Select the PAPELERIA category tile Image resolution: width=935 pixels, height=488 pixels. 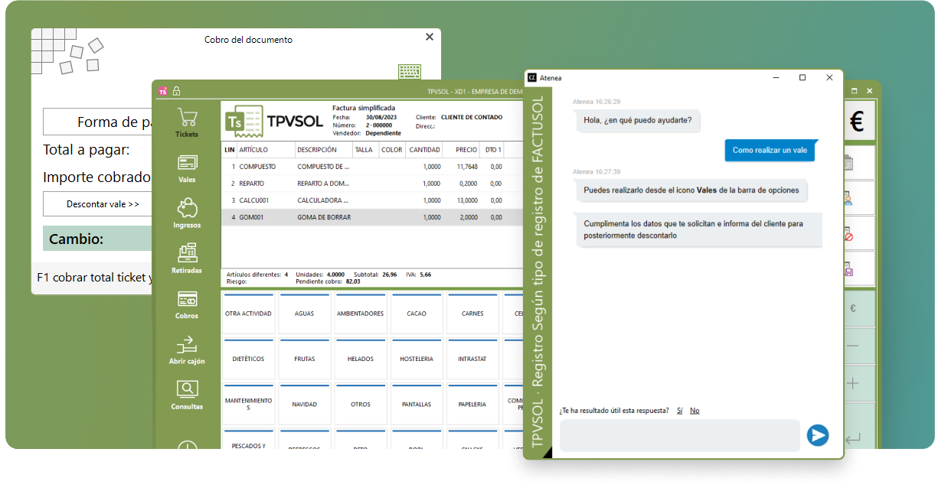(x=472, y=404)
